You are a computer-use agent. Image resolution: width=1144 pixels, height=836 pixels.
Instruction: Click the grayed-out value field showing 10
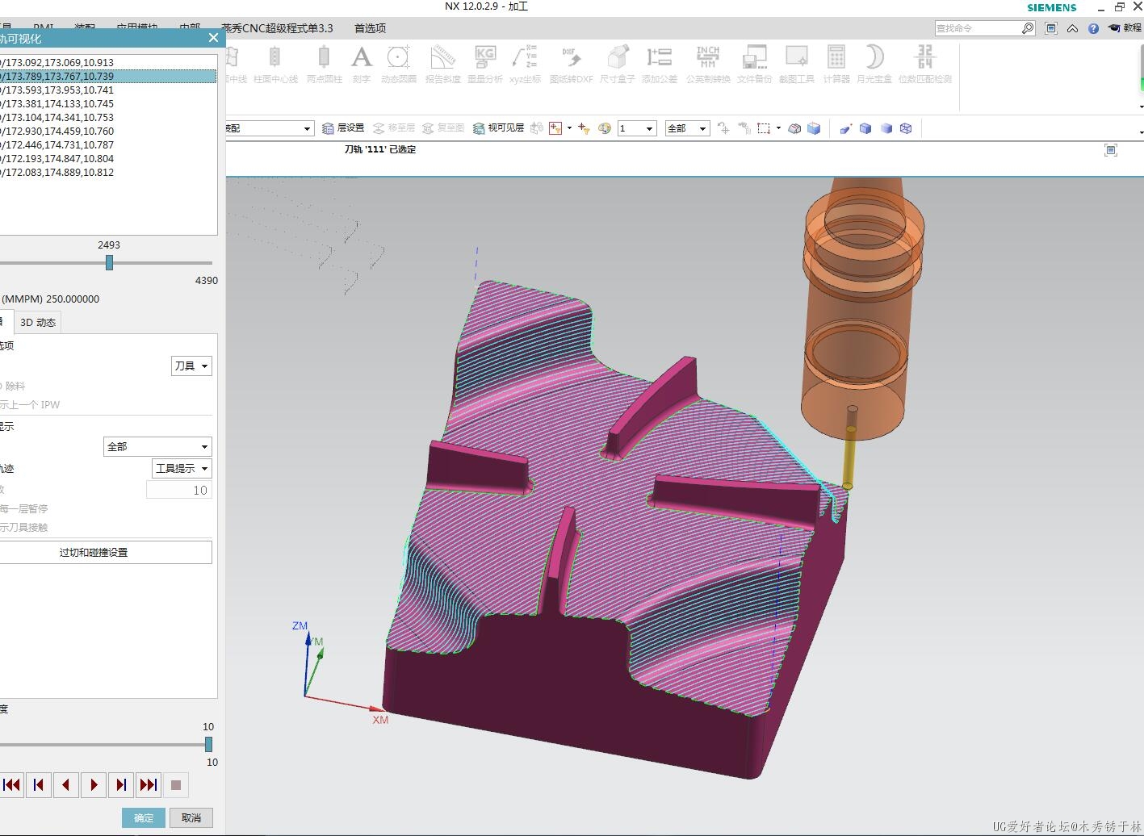click(179, 490)
